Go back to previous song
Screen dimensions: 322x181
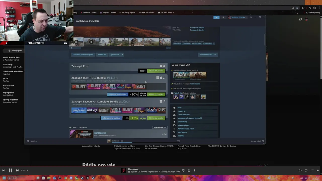coord(3,170)
